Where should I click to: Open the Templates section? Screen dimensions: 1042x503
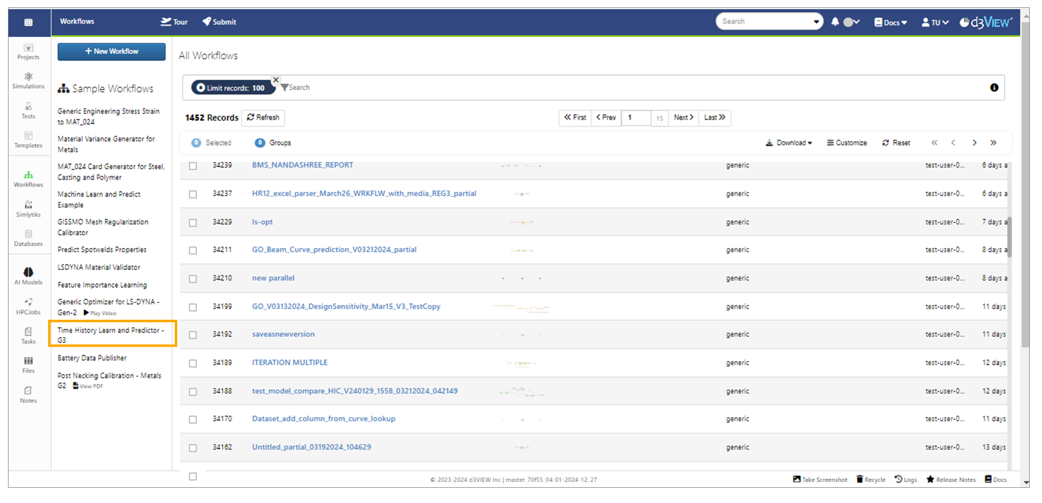coord(28,140)
